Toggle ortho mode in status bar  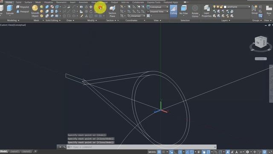point(176,152)
